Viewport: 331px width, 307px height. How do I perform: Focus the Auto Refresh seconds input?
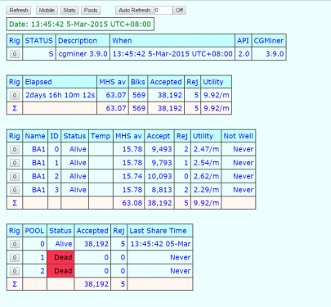[163, 11]
